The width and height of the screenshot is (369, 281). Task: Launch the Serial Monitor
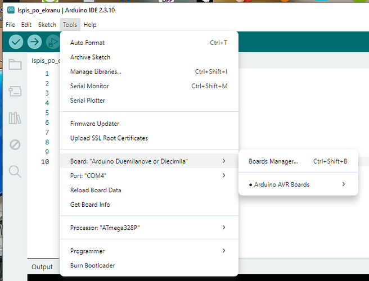tap(149, 86)
